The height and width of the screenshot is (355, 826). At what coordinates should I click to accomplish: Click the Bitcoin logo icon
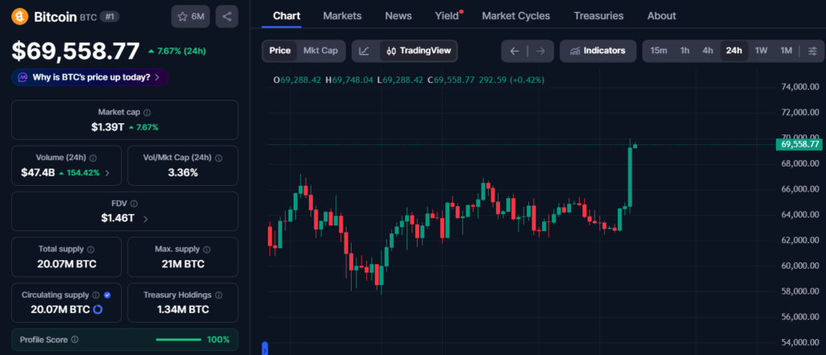pos(19,17)
